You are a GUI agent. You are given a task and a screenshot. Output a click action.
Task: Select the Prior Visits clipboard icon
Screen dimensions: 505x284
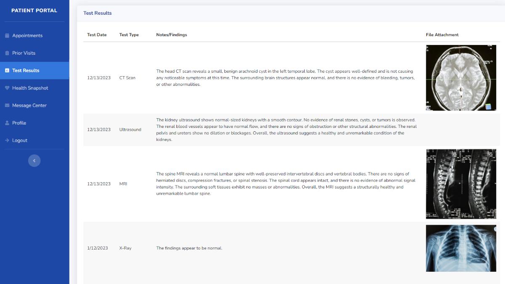pyautogui.click(x=6, y=53)
